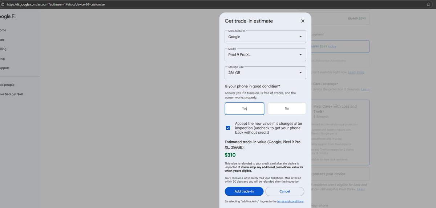
Task: Click the $310 estimated trade-in value
Action: pyautogui.click(x=230, y=155)
